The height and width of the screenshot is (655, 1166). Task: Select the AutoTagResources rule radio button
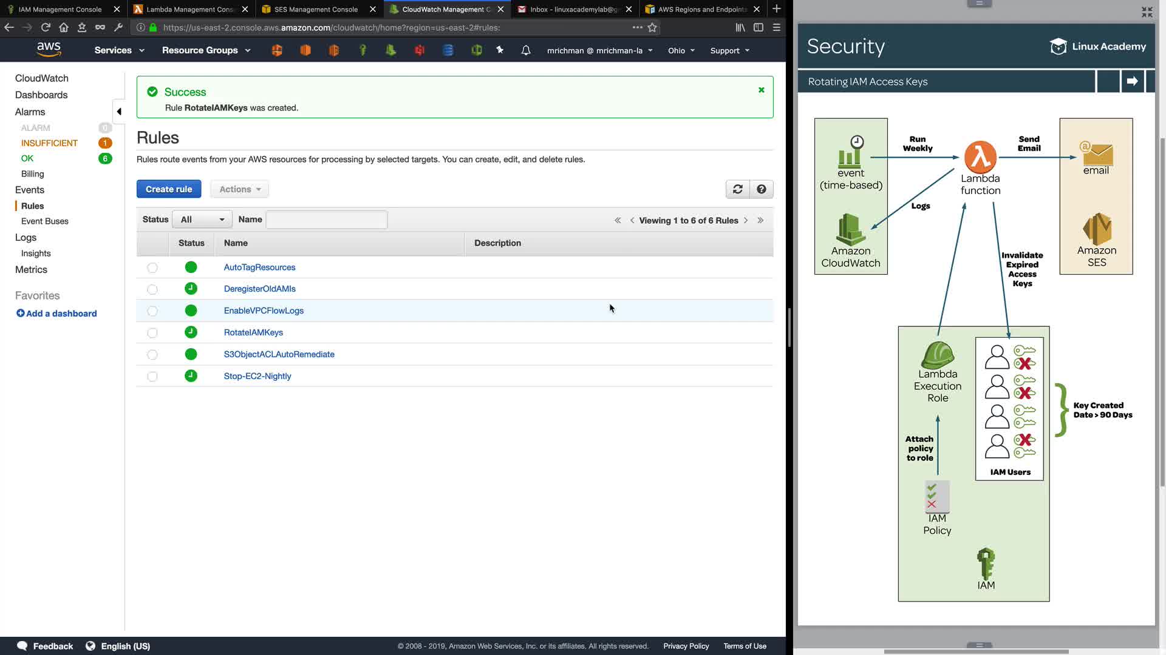point(152,267)
